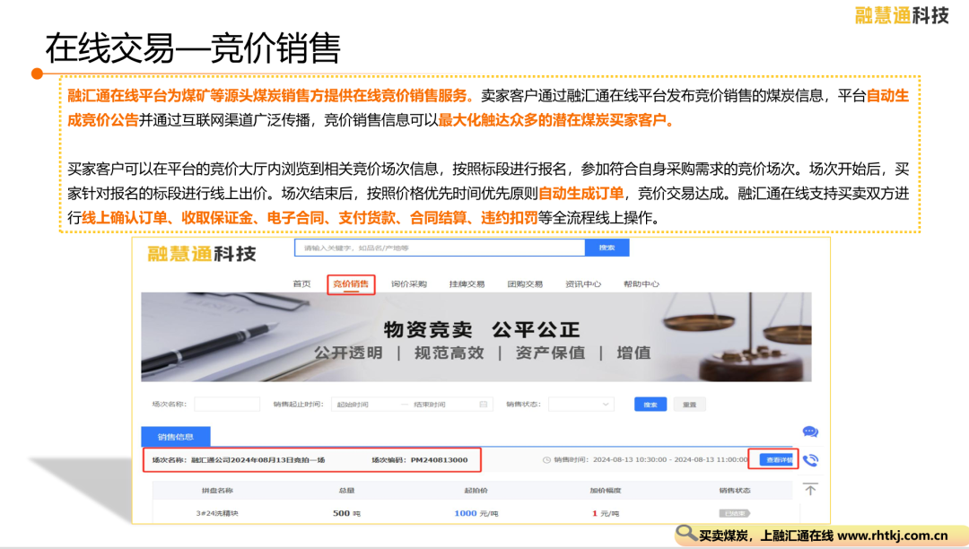Open the 询价采购 nav tab

[x=408, y=284]
